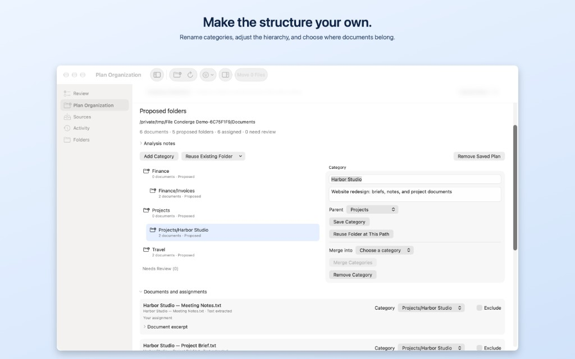Click the Save Category button
The height and width of the screenshot is (359, 575).
349,222
